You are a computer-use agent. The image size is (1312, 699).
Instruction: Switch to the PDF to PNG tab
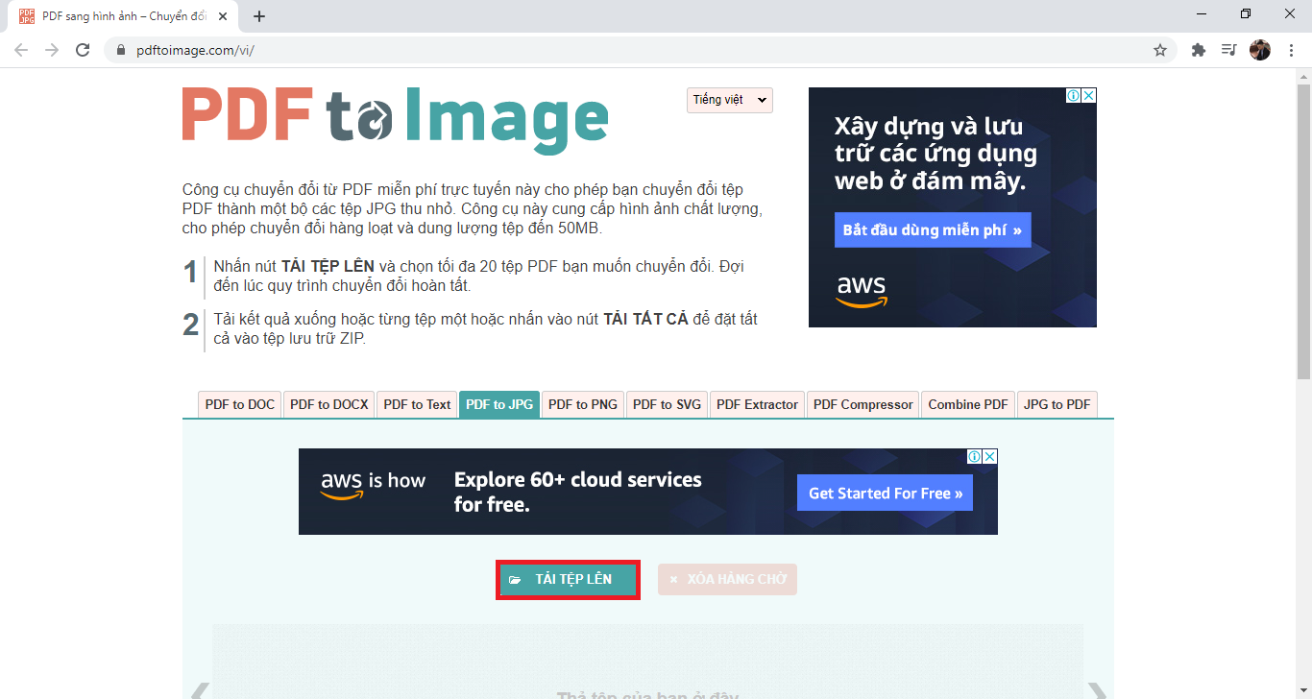583,404
